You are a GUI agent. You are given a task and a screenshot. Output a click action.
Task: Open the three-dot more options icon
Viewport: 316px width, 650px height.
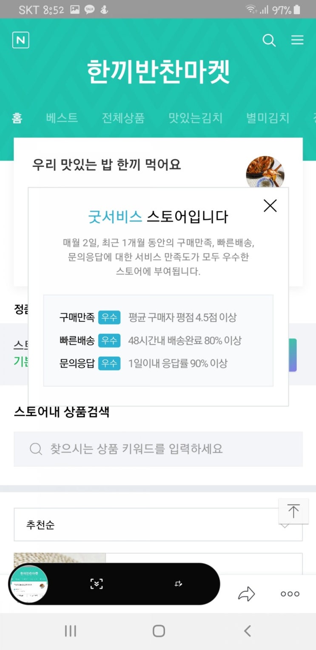click(290, 594)
